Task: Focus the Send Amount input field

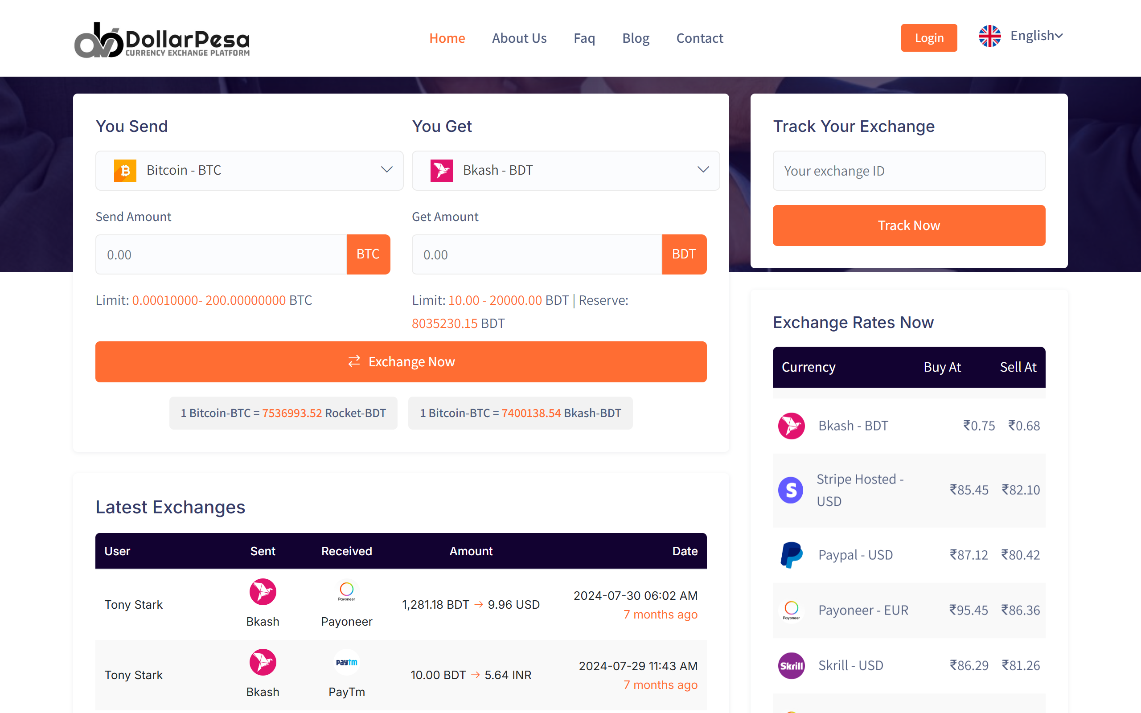Action: click(221, 254)
